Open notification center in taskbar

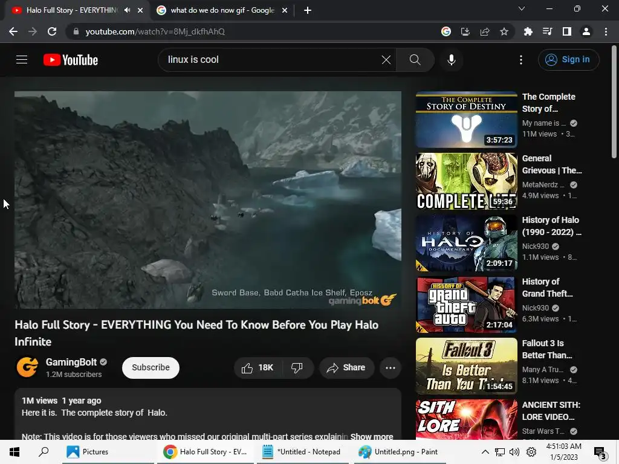click(600, 452)
